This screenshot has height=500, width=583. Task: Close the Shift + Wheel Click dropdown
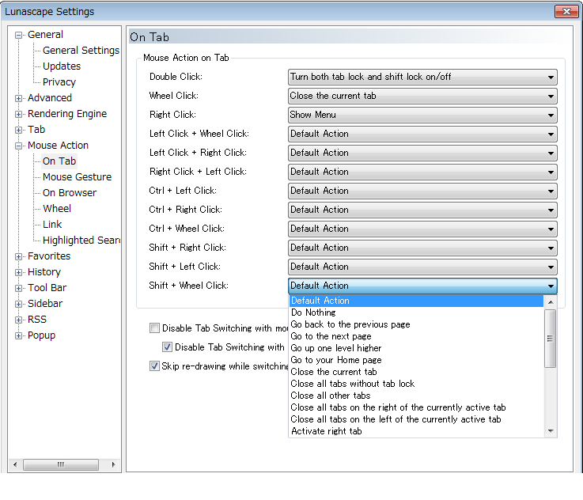point(422,286)
